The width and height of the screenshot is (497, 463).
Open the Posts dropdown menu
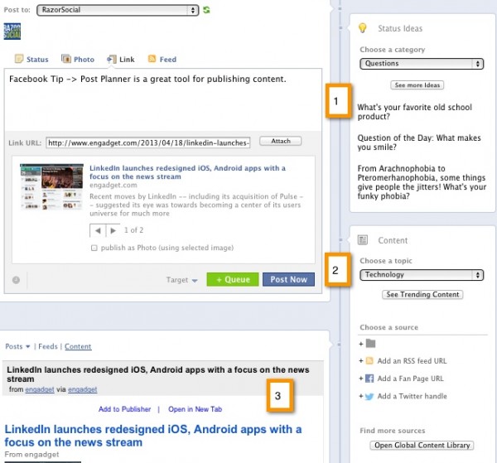[17, 347]
